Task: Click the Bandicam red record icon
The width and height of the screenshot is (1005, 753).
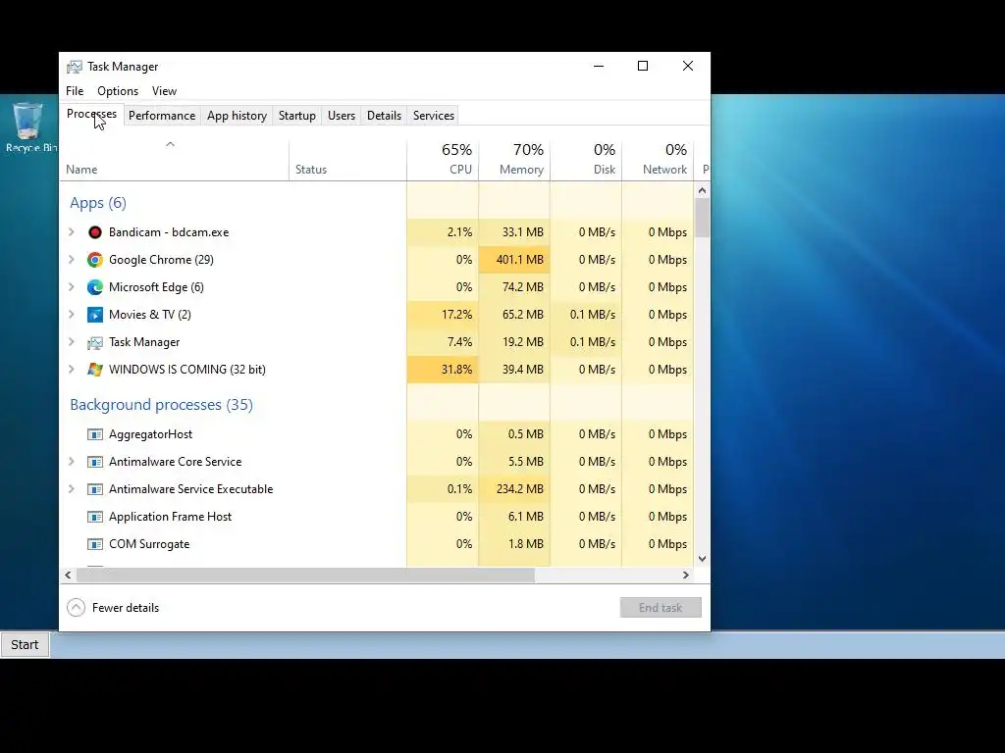Action: coord(95,232)
